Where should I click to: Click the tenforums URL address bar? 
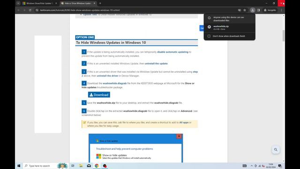(x=80, y=10)
